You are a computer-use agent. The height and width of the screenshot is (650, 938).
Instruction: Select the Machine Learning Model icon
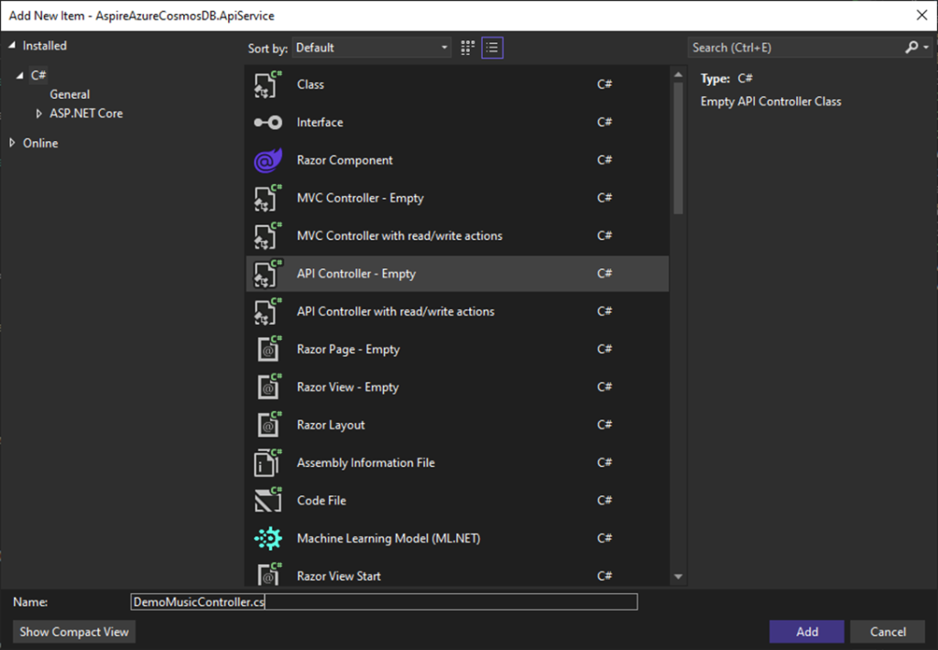(267, 539)
